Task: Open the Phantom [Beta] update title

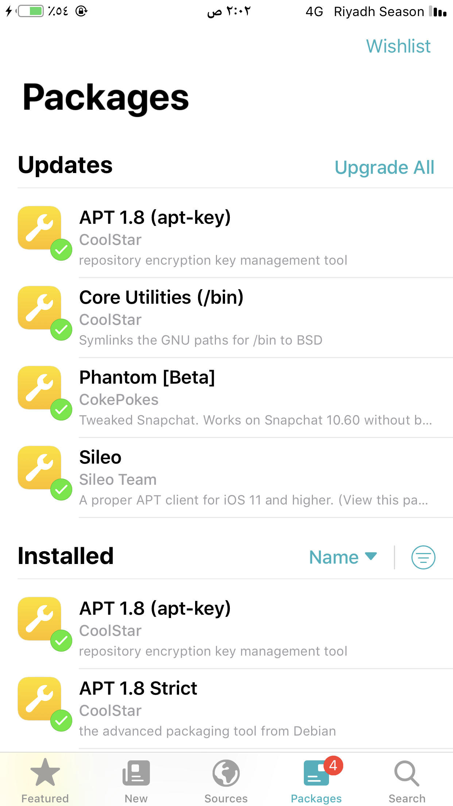Action: pos(147,377)
